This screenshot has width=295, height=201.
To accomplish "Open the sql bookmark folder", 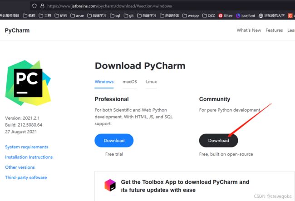I will (x=115, y=15).
